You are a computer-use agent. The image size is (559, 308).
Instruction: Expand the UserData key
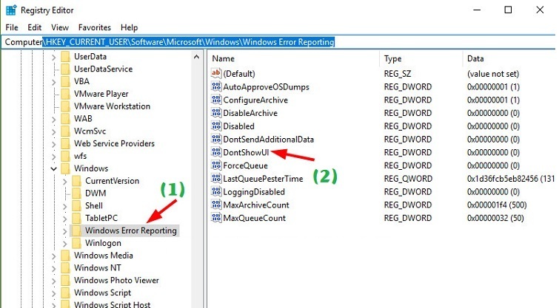click(x=53, y=57)
